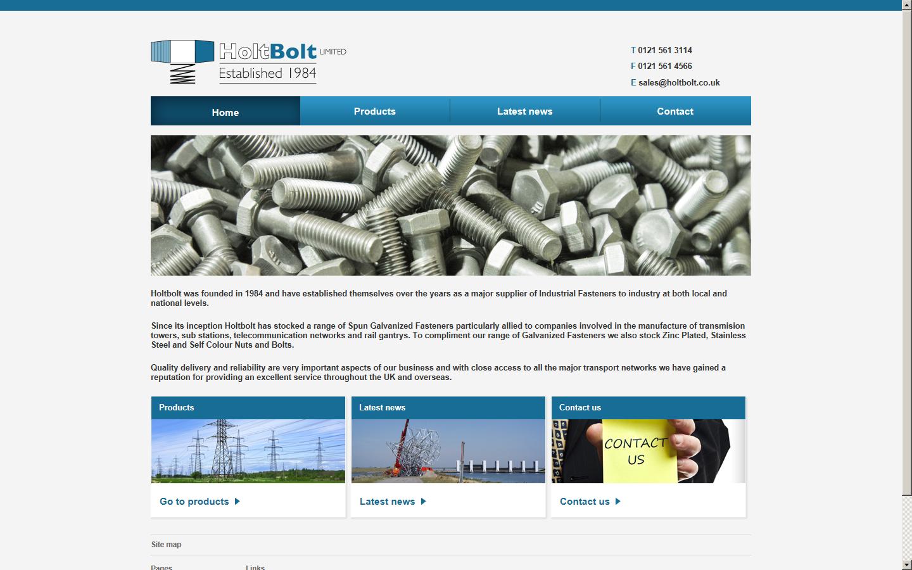Click the HoltBolt logo
This screenshot has height=570, width=912.
tap(248, 62)
